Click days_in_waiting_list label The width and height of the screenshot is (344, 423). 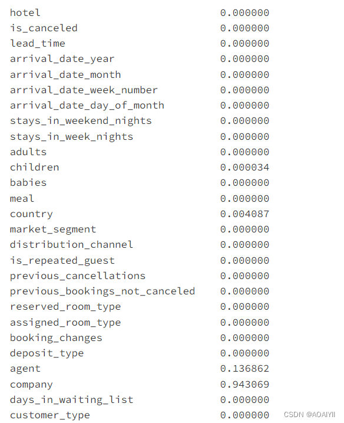coord(71,400)
